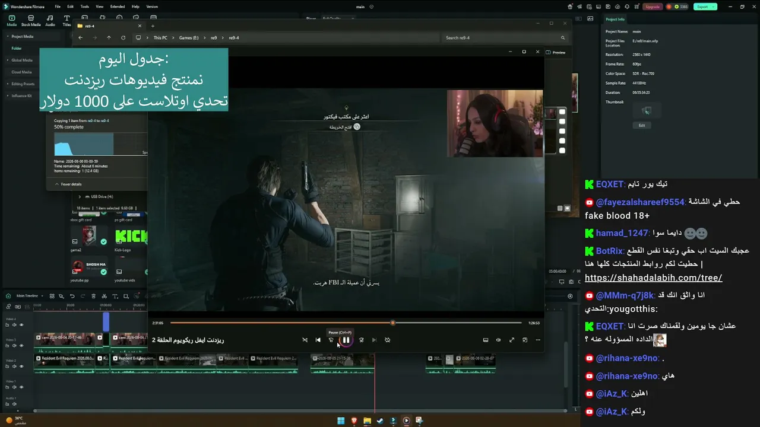760x427 pixels.
Task: Delete the selected timeline clip
Action: coord(94,296)
